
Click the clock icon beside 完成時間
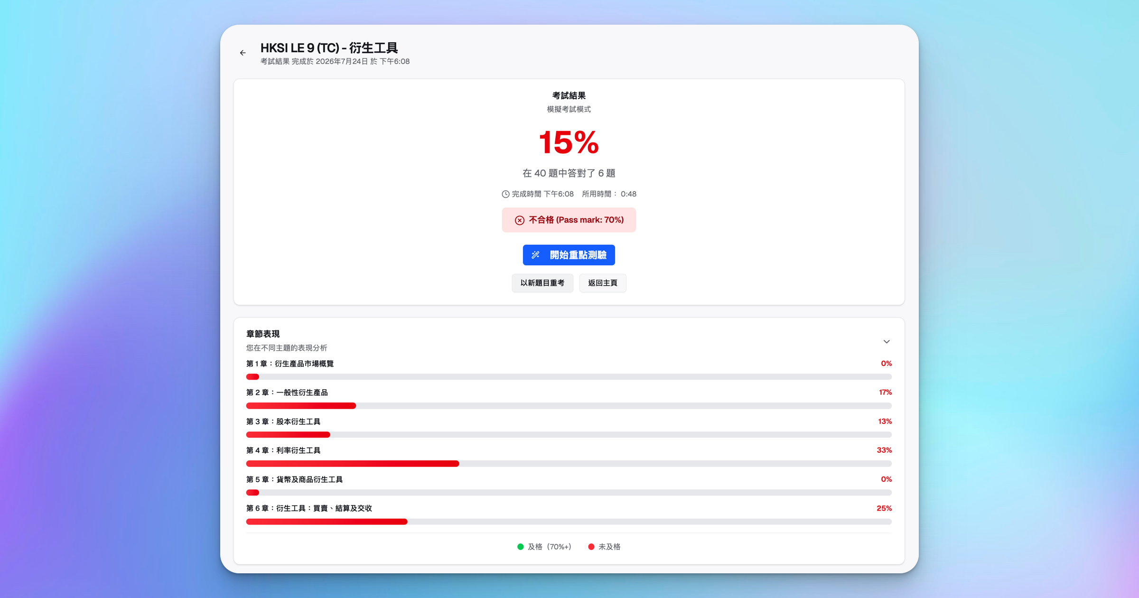[505, 194]
